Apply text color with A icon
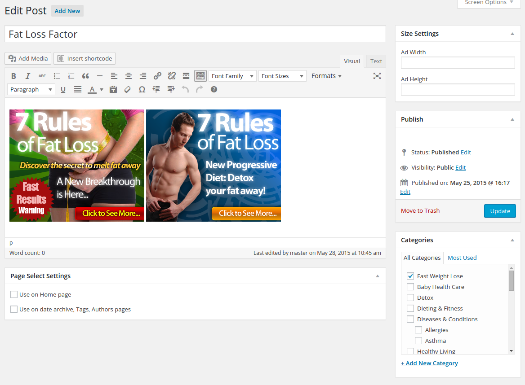The width and height of the screenshot is (525, 385). coord(92,90)
